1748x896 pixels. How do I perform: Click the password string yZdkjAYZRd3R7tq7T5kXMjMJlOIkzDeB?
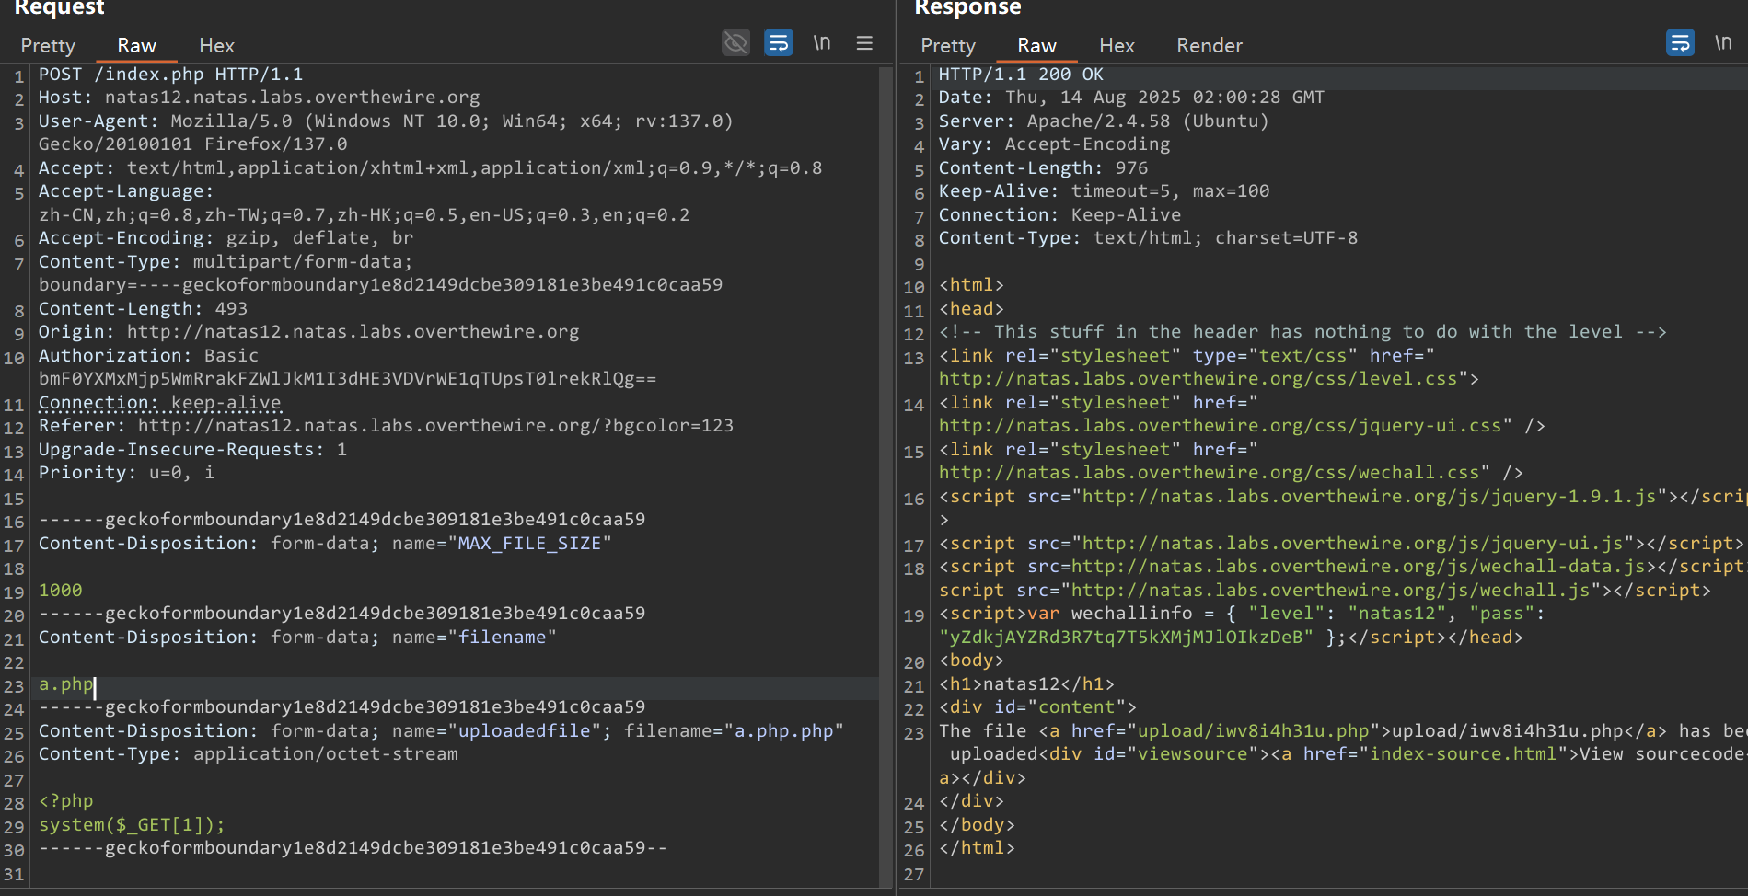1126,637
